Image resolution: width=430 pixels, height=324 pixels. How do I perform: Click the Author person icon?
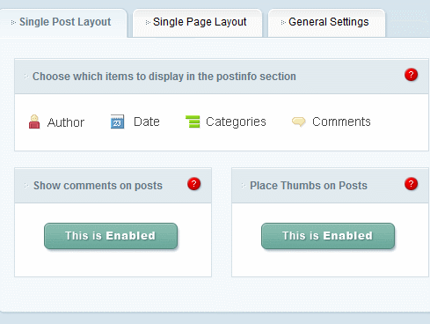coord(34,121)
